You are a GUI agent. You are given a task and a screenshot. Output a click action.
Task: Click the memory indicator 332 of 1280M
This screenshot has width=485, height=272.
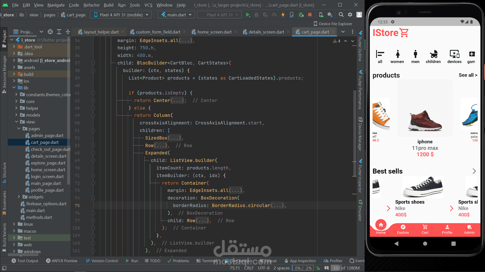346,268
